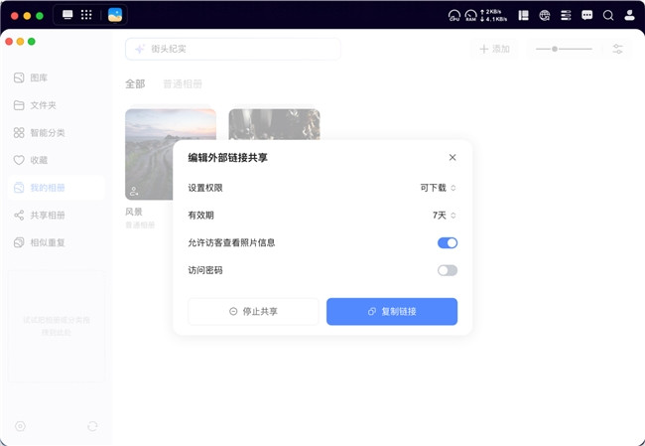
Task: Click the AI sparkle search icon
Action: point(140,49)
